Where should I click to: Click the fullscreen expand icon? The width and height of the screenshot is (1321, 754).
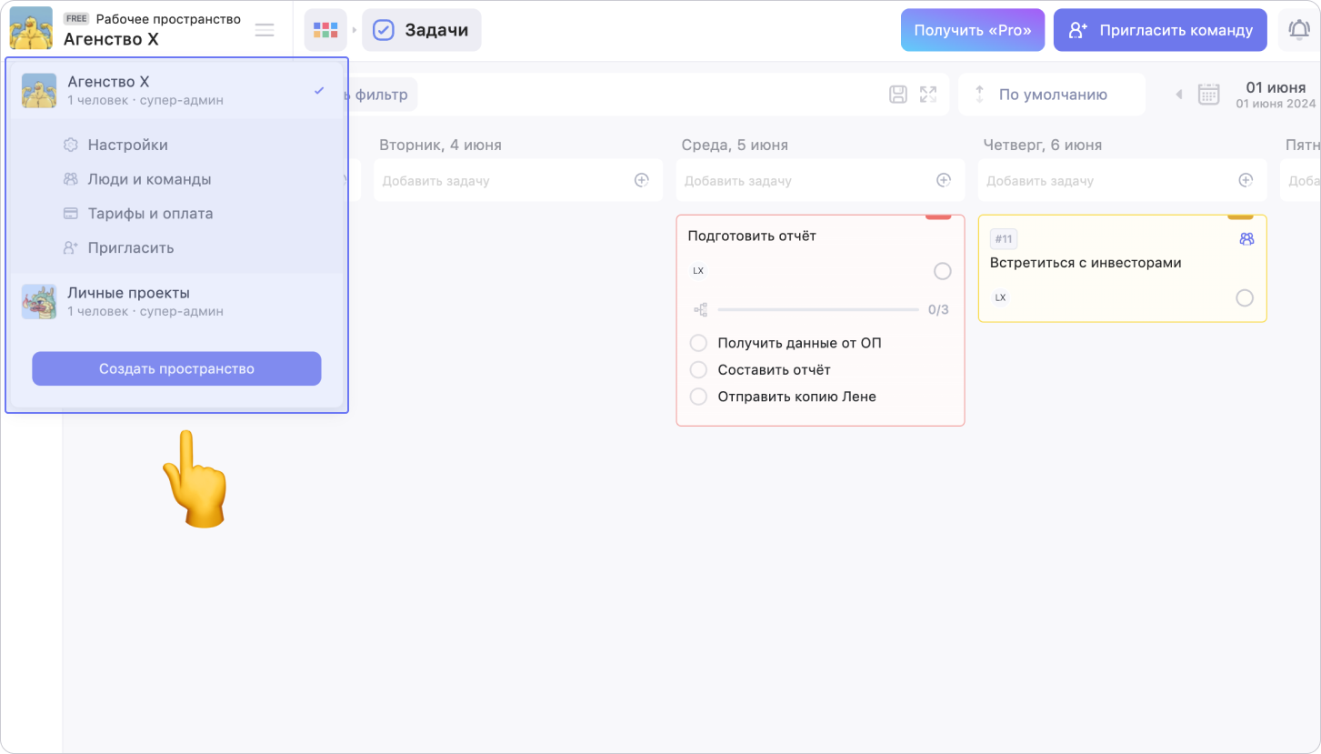927,95
